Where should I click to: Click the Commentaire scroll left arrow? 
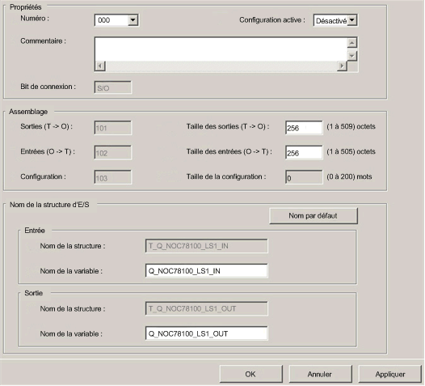pos(100,66)
